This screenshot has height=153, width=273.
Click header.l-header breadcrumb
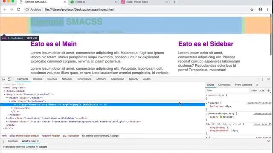[51, 136]
